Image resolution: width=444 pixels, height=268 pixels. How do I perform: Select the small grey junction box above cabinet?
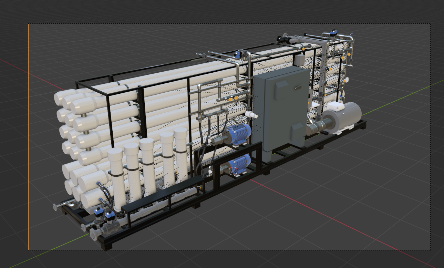coord(300,60)
